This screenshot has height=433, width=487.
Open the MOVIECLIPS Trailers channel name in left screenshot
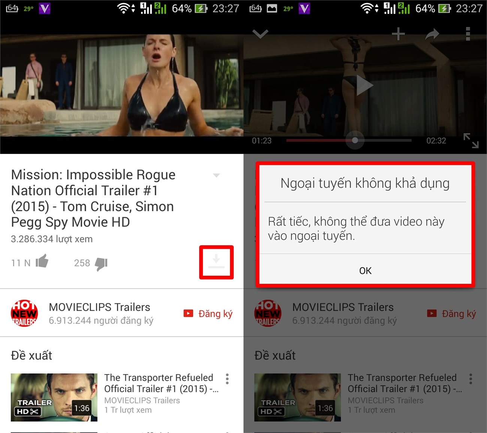(99, 307)
